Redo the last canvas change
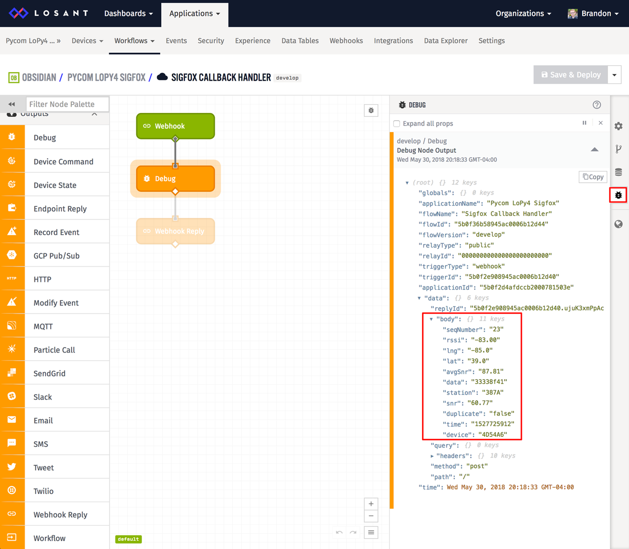 [x=353, y=532]
